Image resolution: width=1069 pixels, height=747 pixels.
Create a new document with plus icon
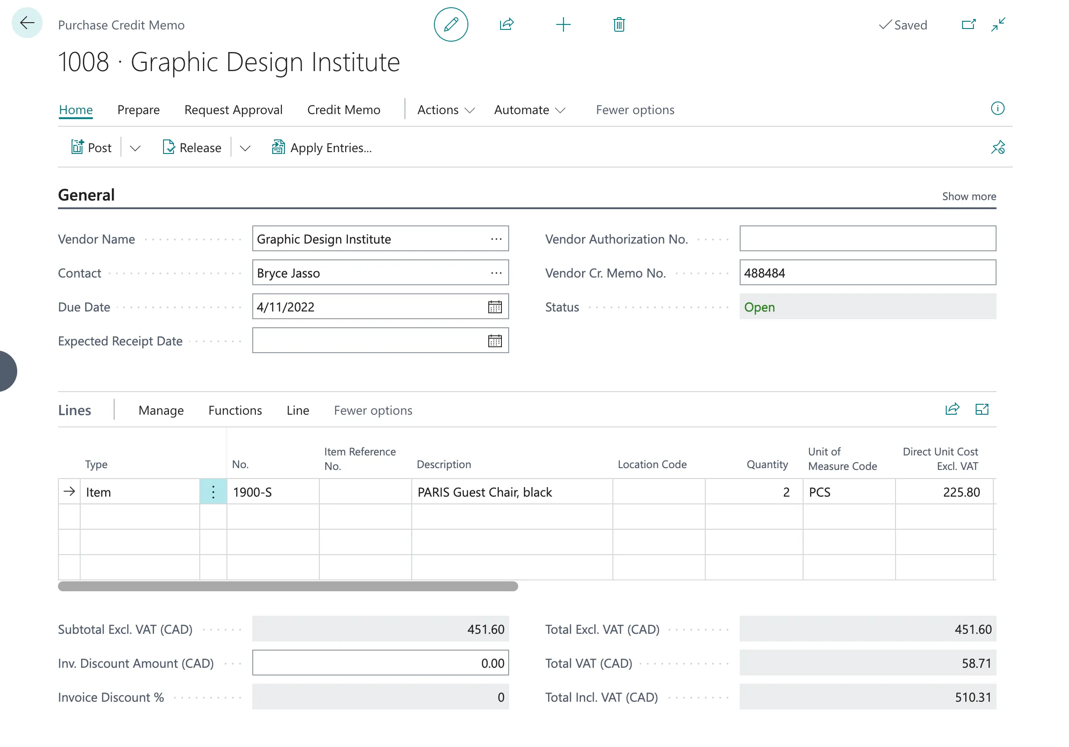pyautogui.click(x=563, y=24)
